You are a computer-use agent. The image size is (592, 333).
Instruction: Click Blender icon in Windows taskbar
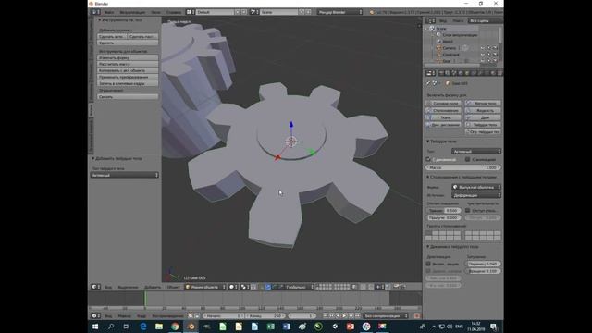click(x=191, y=327)
